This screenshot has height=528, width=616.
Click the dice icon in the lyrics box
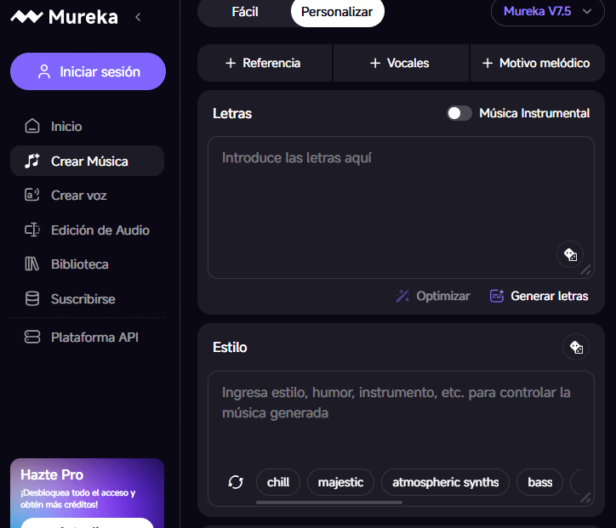570,254
